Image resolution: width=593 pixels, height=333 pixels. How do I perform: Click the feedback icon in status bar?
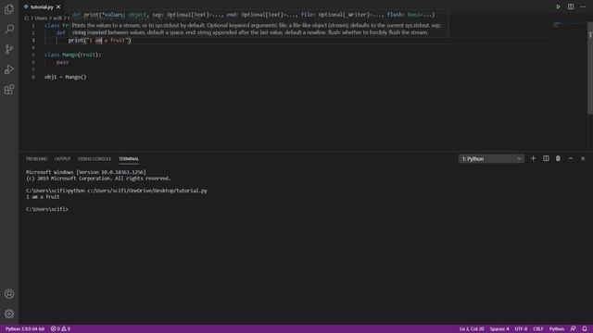[573, 329]
